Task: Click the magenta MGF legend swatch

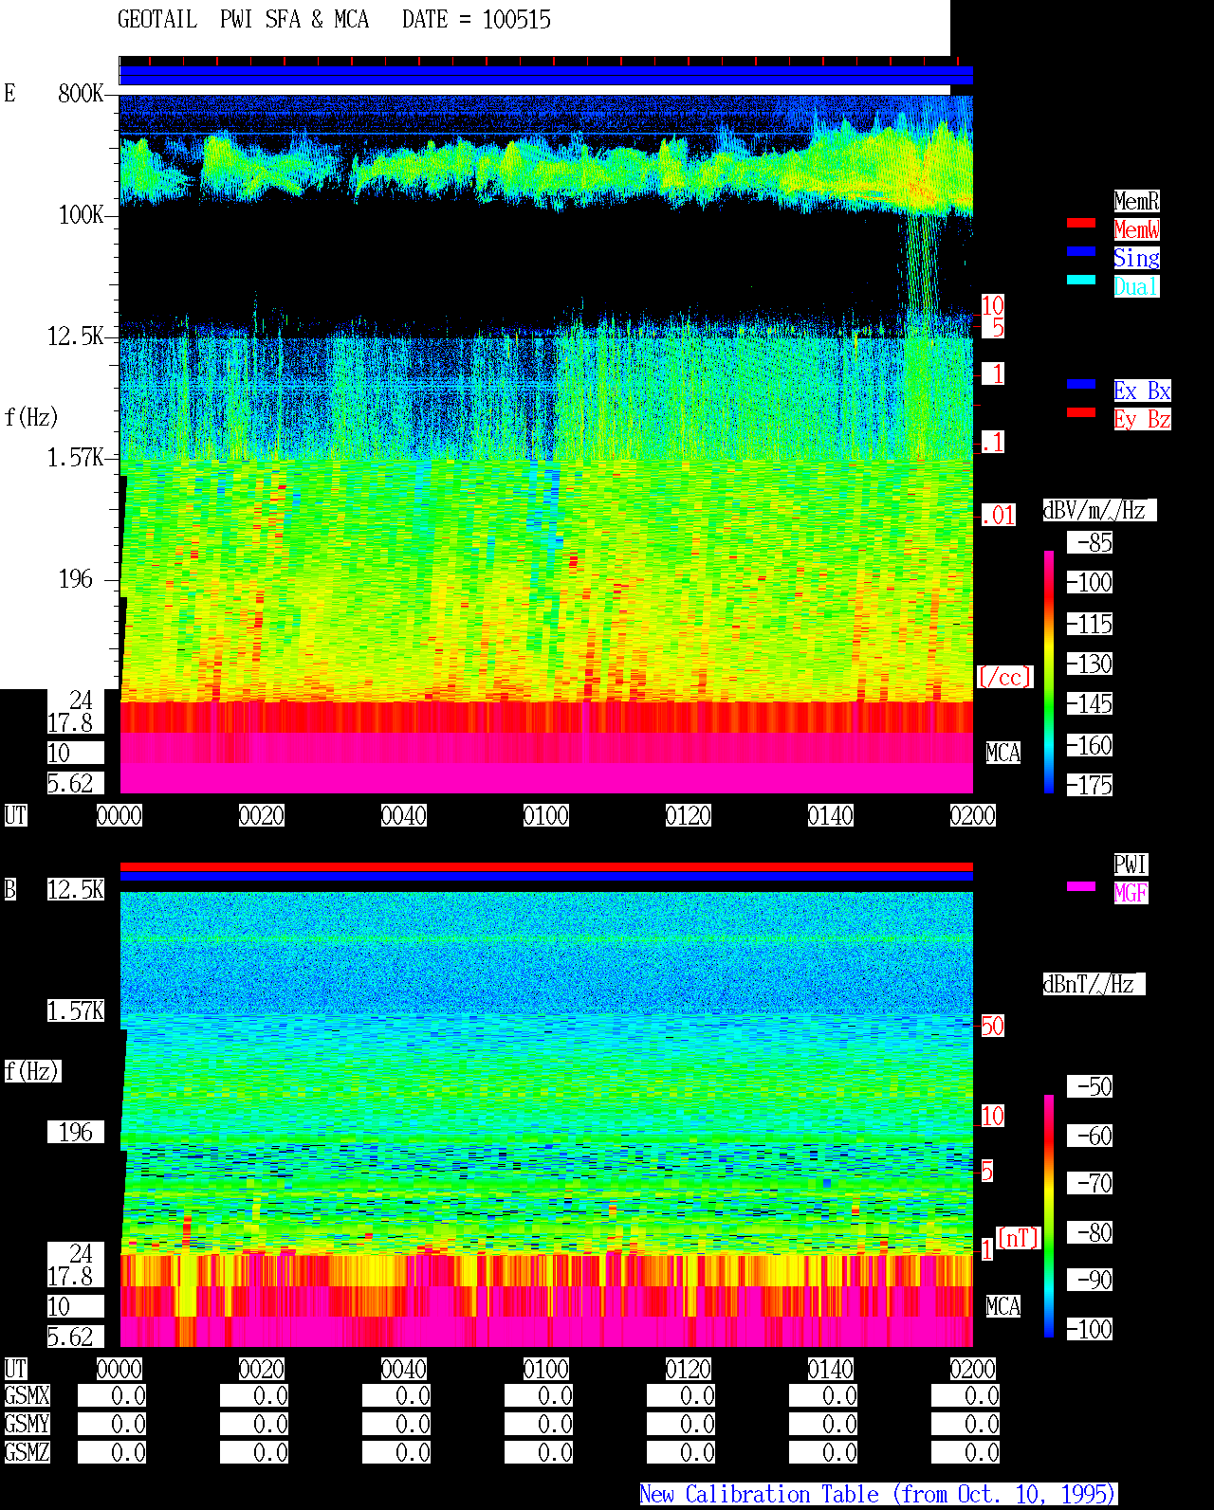Action: (x=1081, y=886)
